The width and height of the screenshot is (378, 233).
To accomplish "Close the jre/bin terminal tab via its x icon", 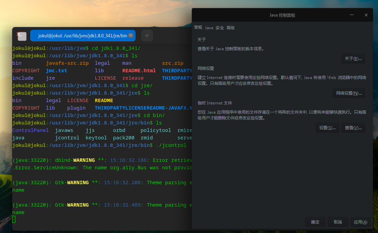I will click(131, 35).
